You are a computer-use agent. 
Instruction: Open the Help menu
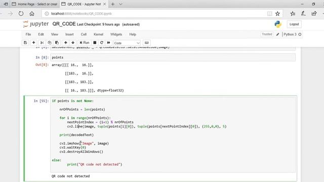[x=133, y=34]
